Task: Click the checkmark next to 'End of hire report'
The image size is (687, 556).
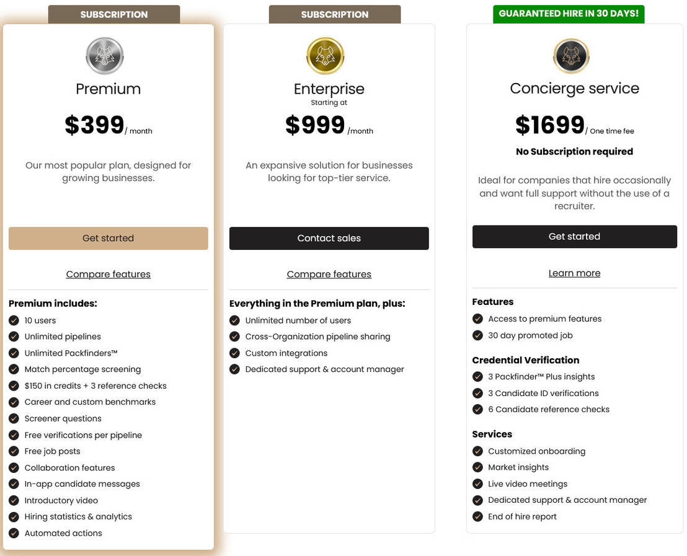Action: click(477, 516)
